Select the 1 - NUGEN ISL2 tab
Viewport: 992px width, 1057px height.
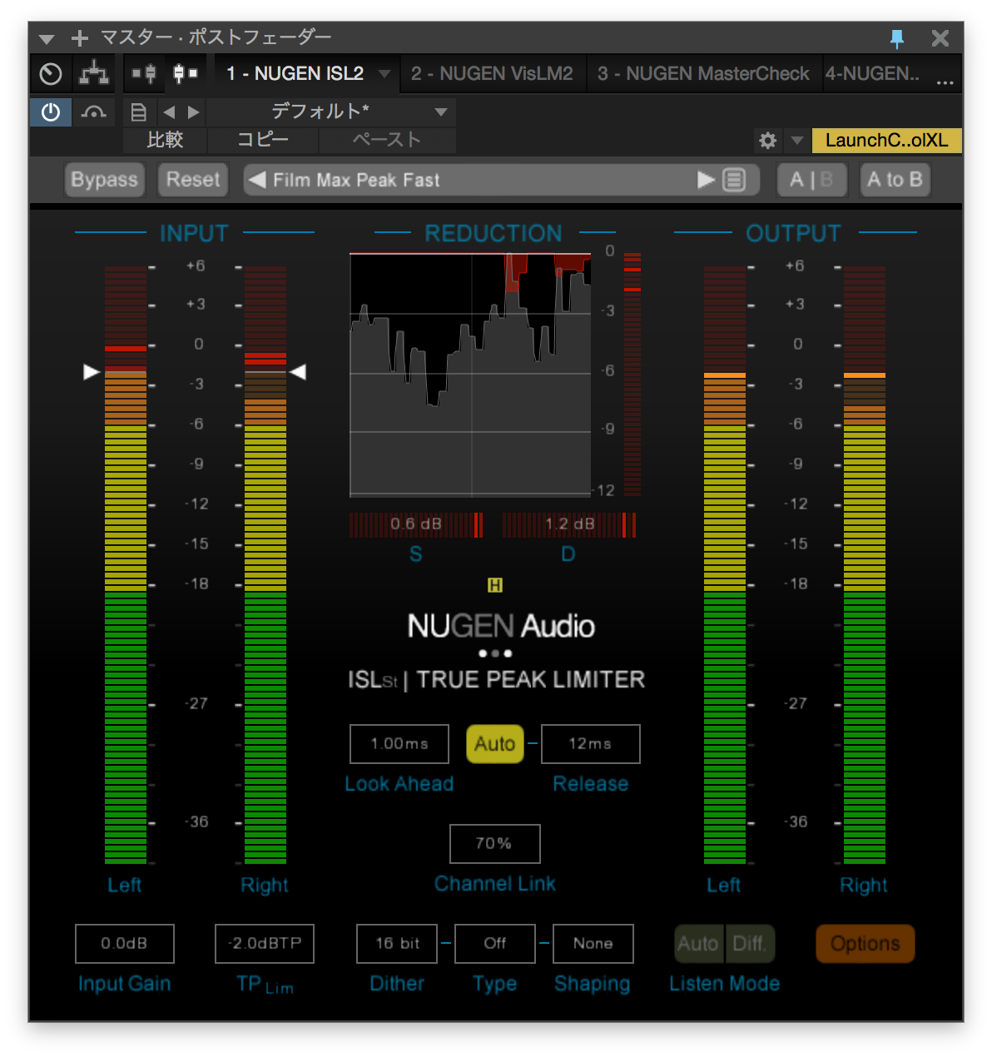tap(295, 74)
